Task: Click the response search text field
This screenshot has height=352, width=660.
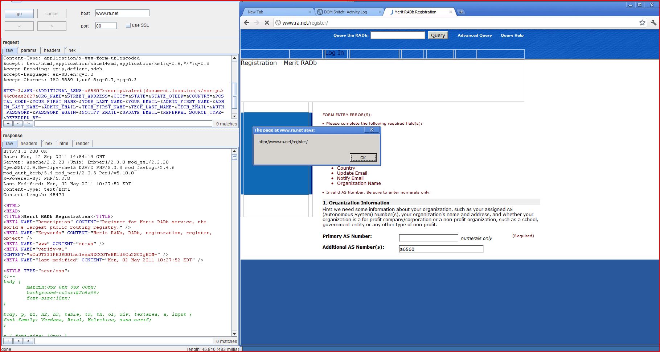Action: (x=123, y=341)
